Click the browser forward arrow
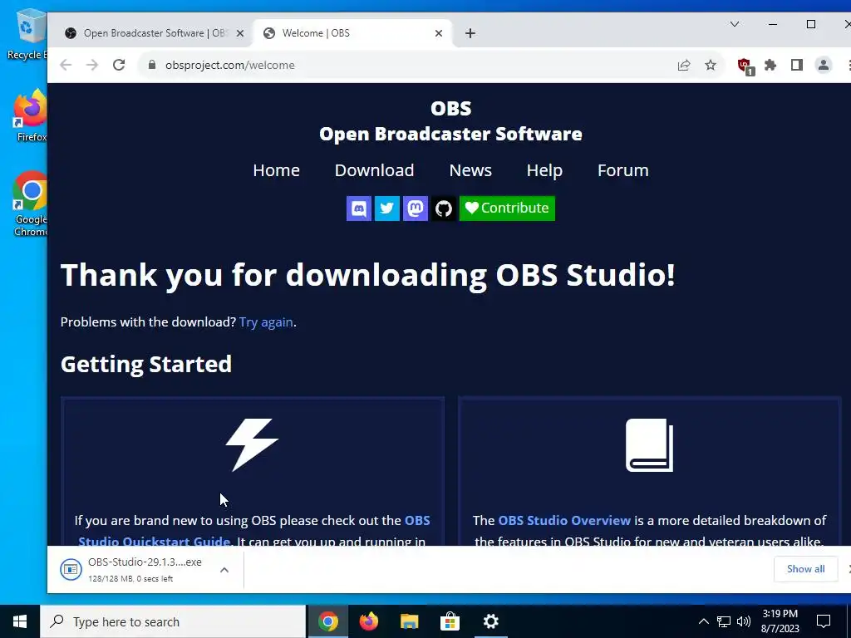Viewport: 851px width, 638px height. tap(92, 65)
